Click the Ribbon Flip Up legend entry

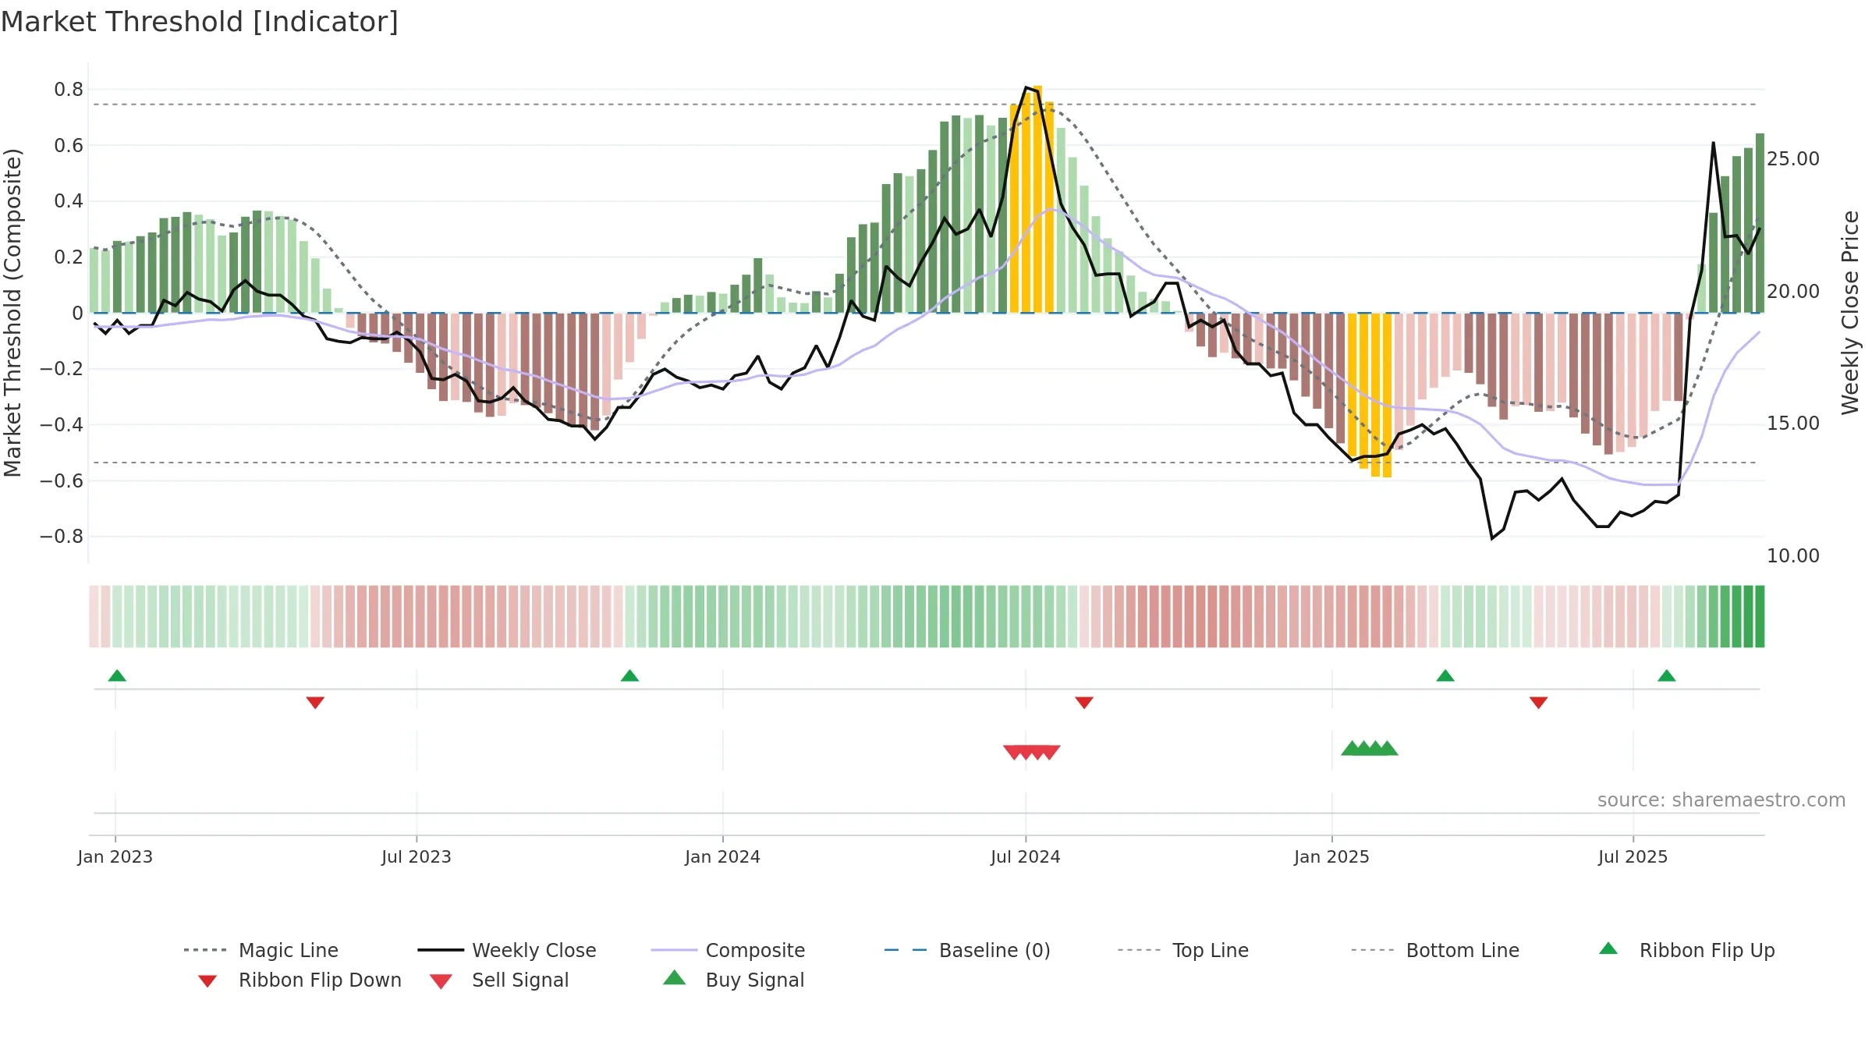coord(1686,950)
